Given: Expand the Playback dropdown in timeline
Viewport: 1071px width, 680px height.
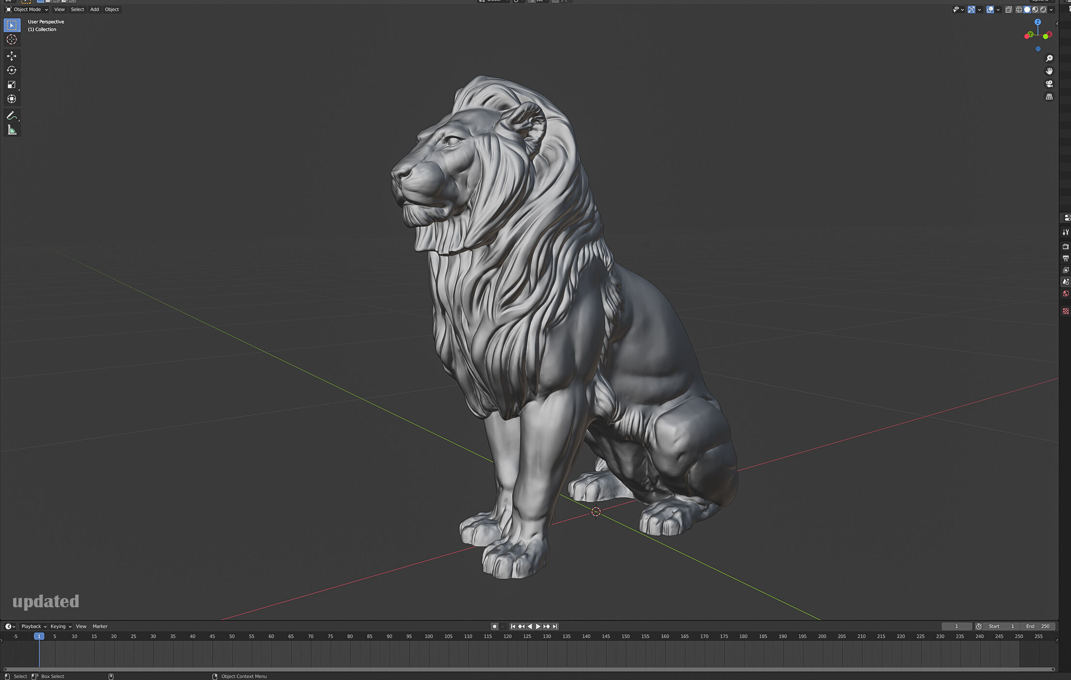Looking at the screenshot, I should click(x=33, y=626).
